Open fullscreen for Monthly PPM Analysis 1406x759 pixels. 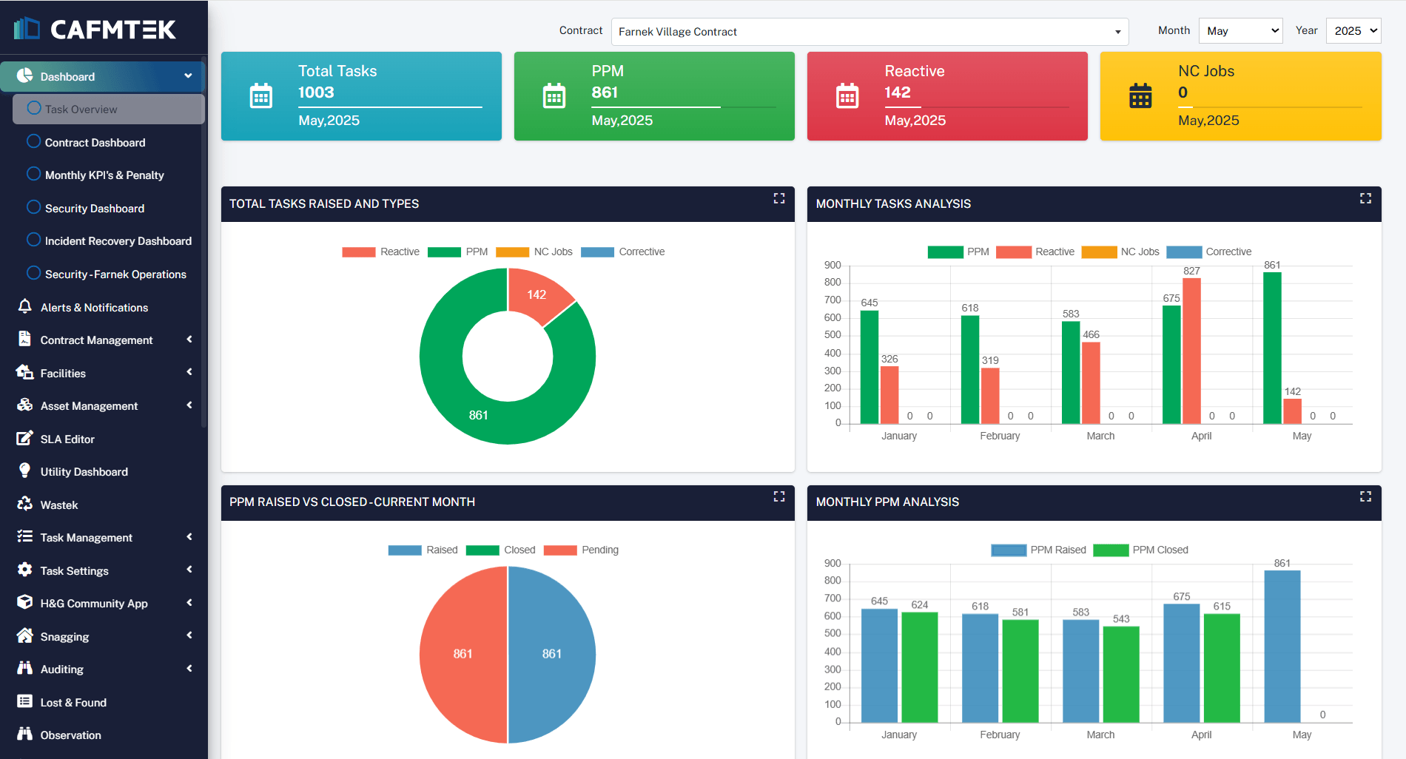coord(1365,496)
